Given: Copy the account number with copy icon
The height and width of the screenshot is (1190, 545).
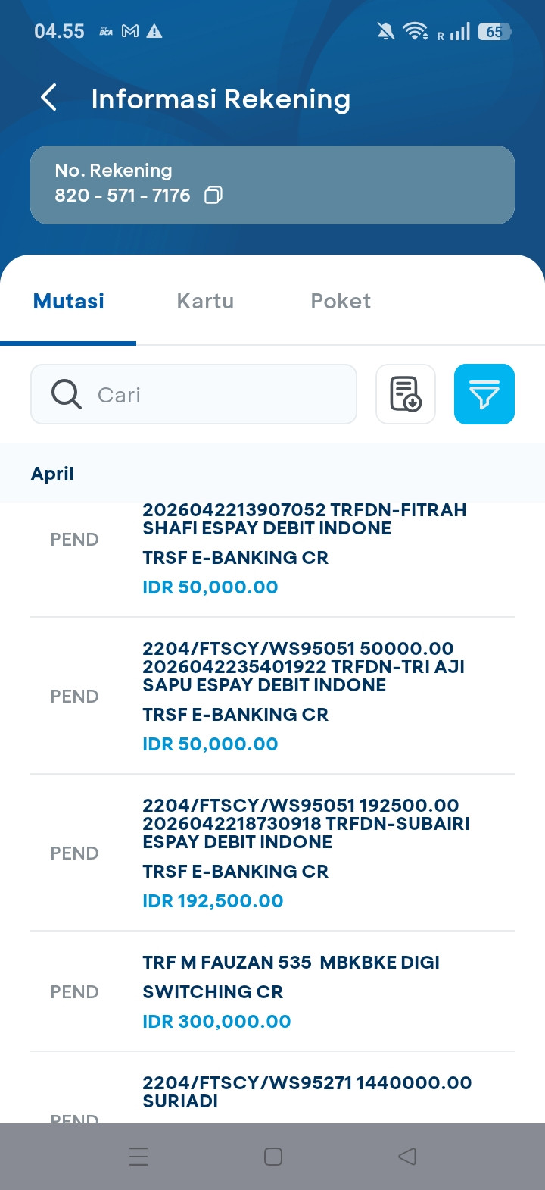Looking at the screenshot, I should 213,196.
